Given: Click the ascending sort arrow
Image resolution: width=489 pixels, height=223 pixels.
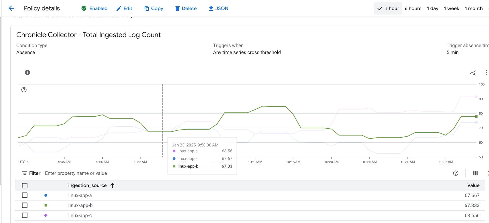Looking at the screenshot, I should click(x=112, y=185).
